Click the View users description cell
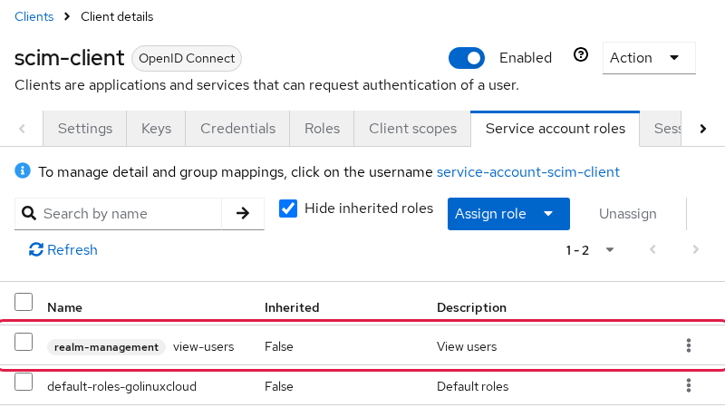The height and width of the screenshot is (417, 725). 467,346
